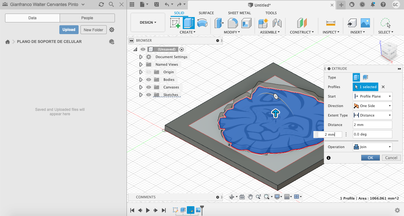Select the Create Sketch tool
This screenshot has height=216, width=404.
(175, 23)
